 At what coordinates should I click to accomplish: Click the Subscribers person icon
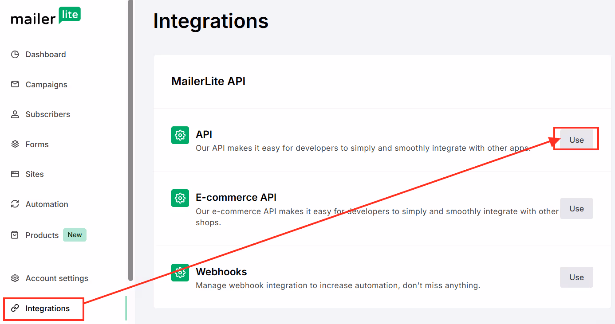pos(15,114)
